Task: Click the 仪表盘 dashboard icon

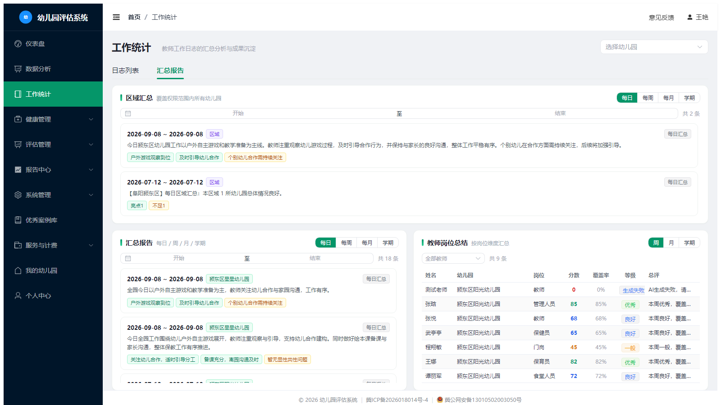Action: (x=18, y=44)
